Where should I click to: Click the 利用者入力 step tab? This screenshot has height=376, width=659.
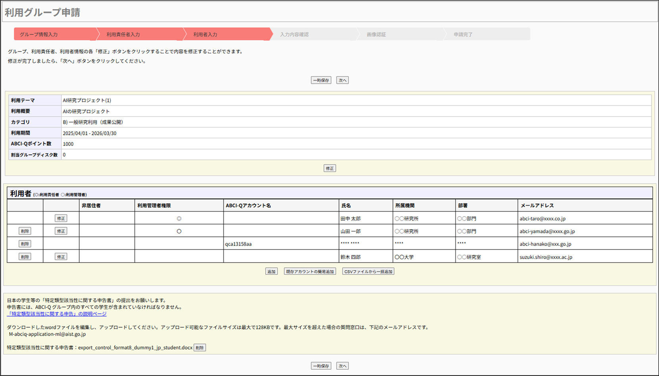point(205,35)
